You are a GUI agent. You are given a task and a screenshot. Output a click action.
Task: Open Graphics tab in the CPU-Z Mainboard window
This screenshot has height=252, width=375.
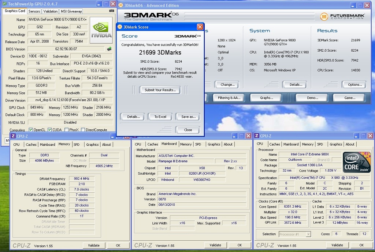[214, 144]
